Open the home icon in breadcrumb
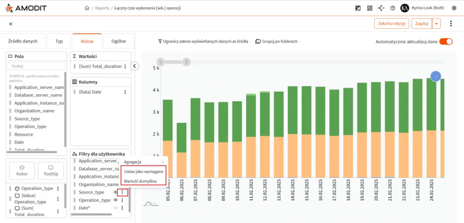 87,8
